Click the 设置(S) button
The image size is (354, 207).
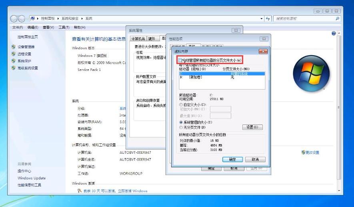[x=252, y=127]
